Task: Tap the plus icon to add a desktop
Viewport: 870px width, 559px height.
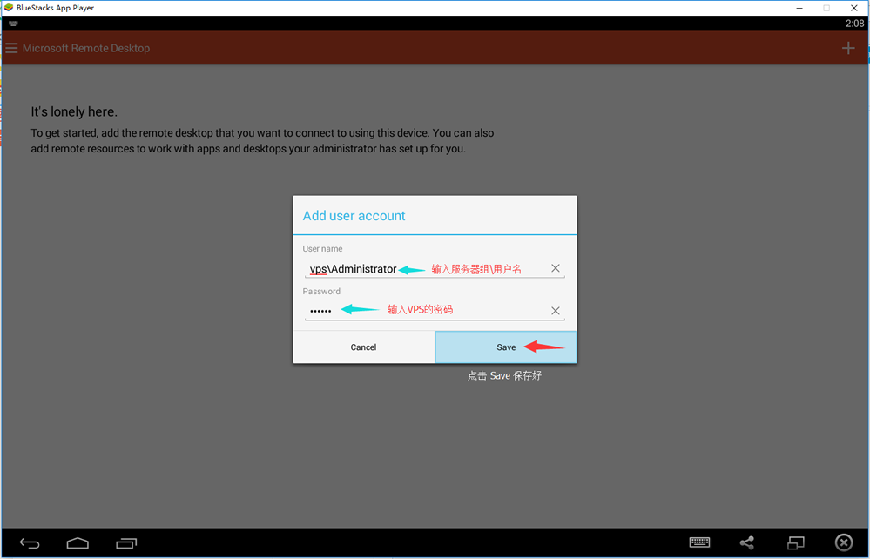Action: pyautogui.click(x=848, y=48)
